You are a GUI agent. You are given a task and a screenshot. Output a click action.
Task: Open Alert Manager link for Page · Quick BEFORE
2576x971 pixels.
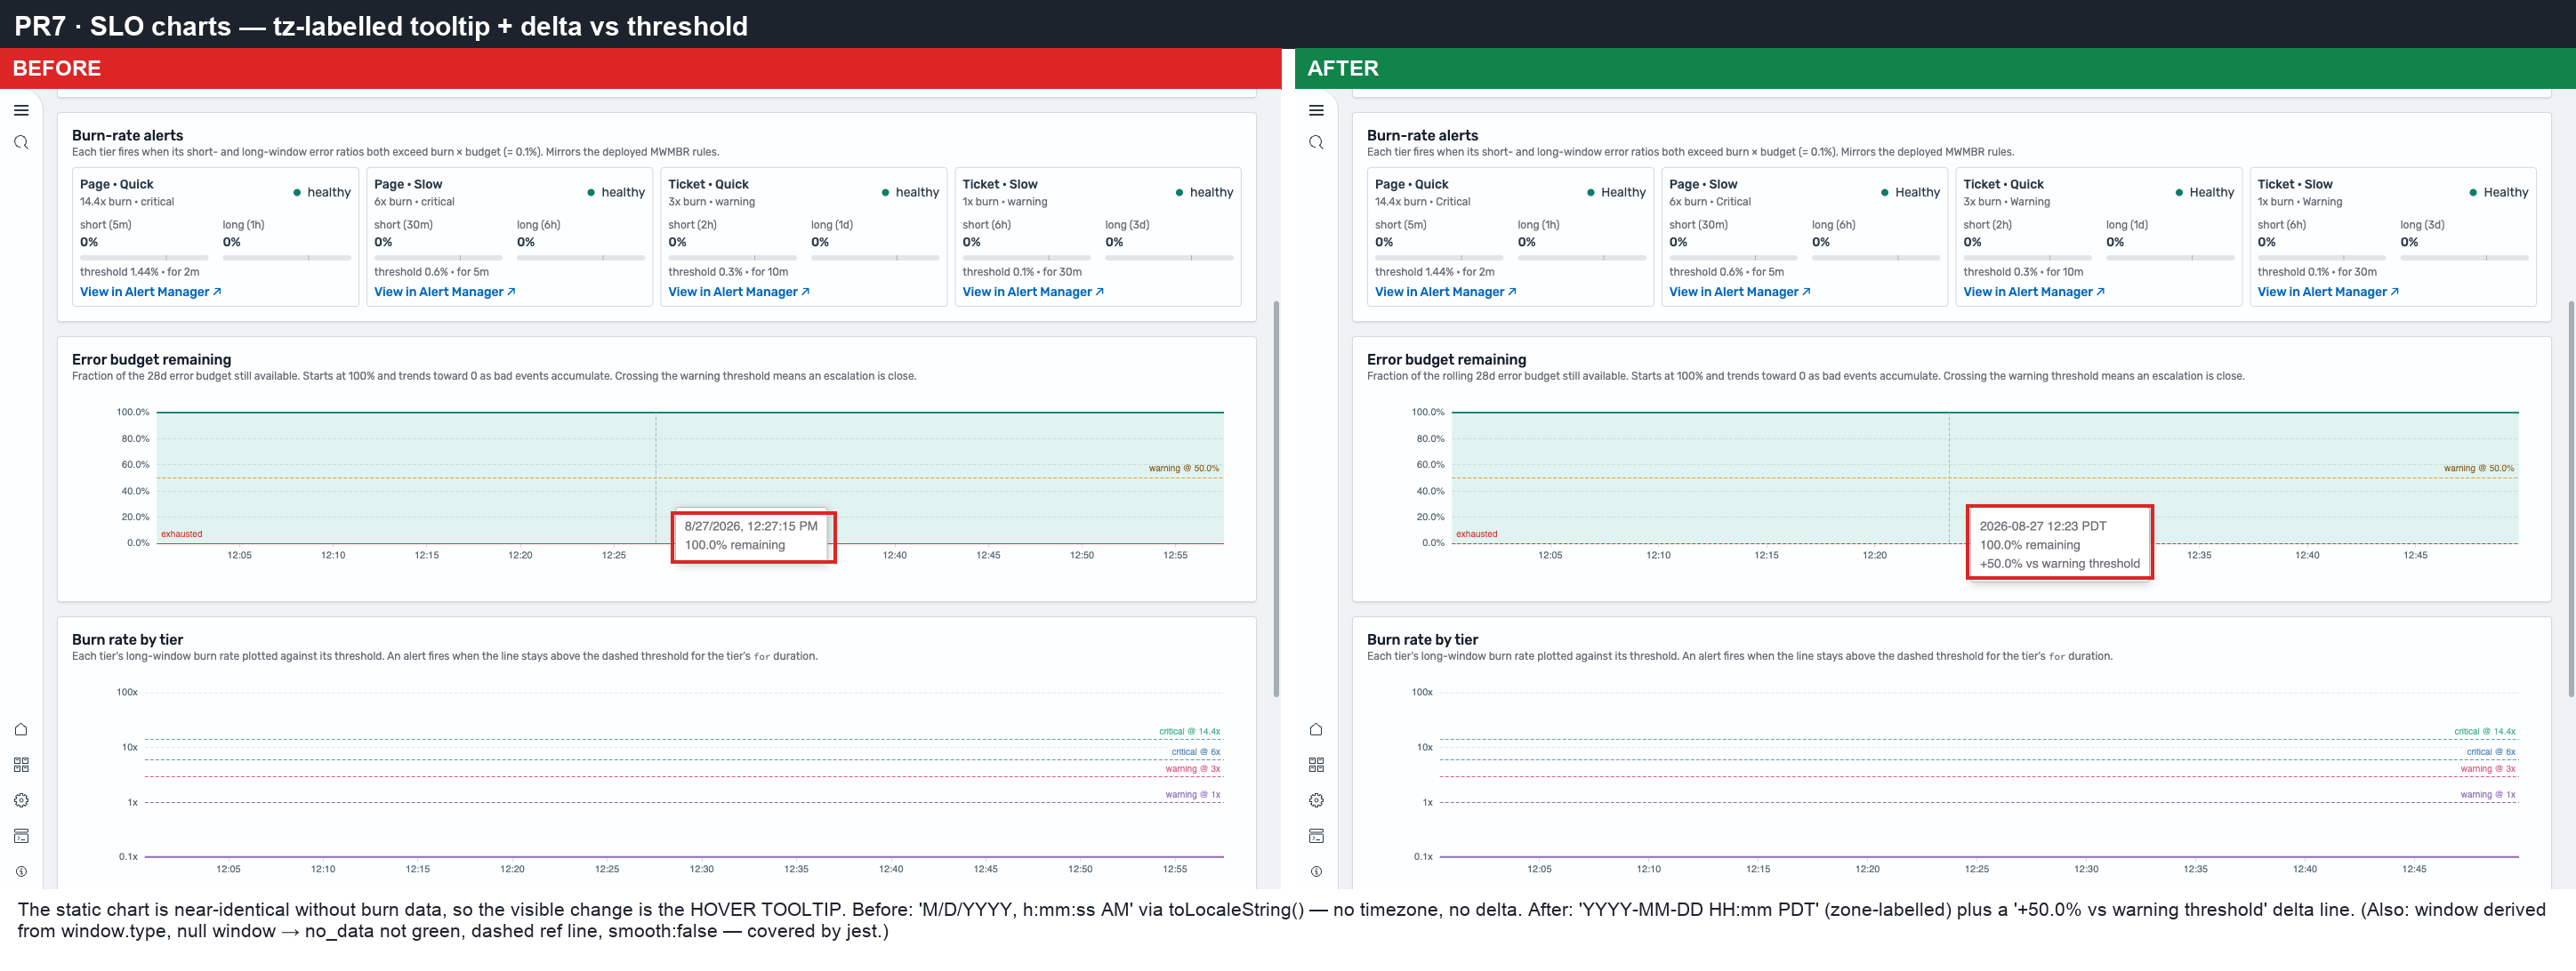click(x=150, y=292)
